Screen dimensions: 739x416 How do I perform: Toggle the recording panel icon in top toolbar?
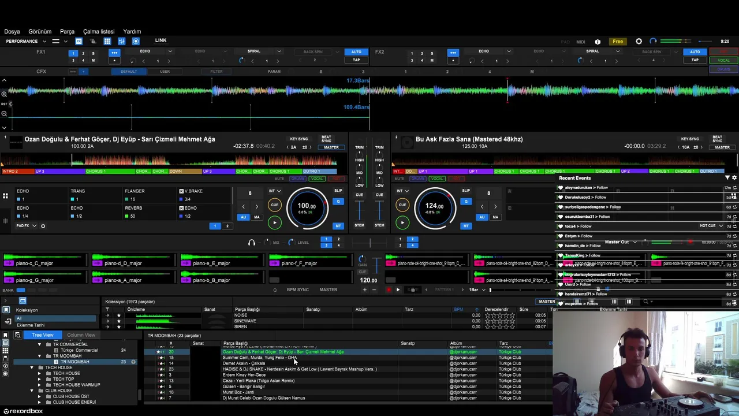click(x=136, y=41)
